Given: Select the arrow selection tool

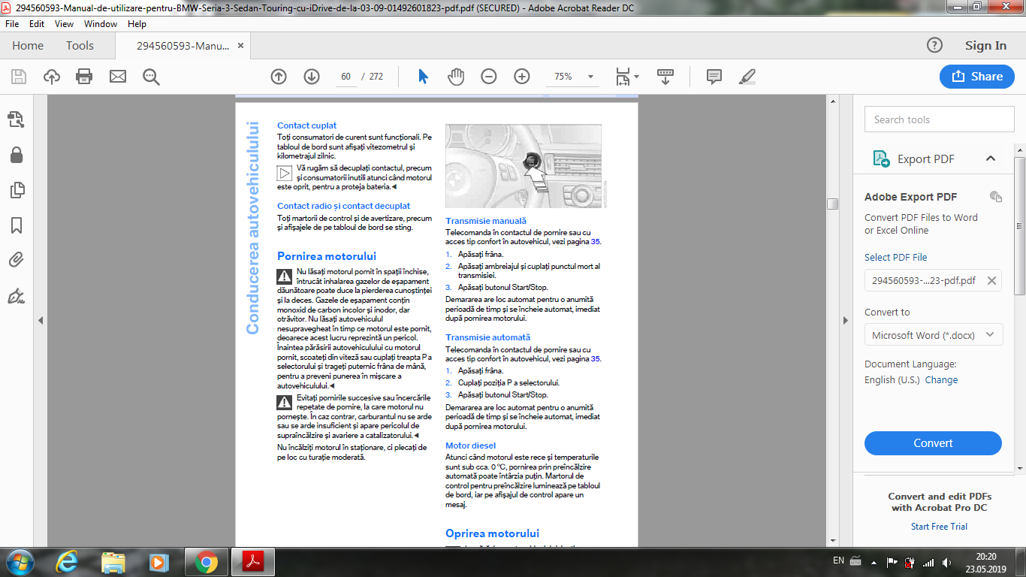Looking at the screenshot, I should coord(423,77).
